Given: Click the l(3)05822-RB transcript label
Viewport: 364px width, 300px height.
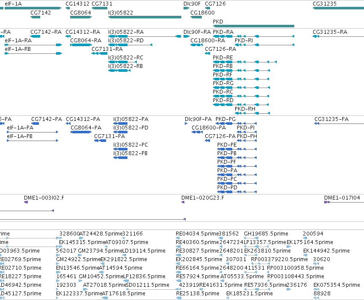Looking at the screenshot, I should (126, 66).
